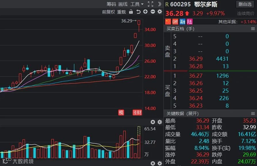Click sell level 1 price 36.28
257x166 pixels.
(196, 66)
